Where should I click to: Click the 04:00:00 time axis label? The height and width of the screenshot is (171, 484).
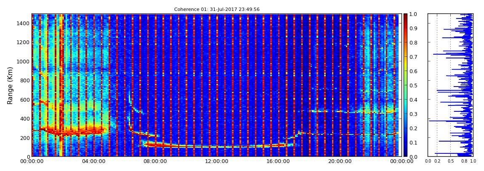[93, 161]
